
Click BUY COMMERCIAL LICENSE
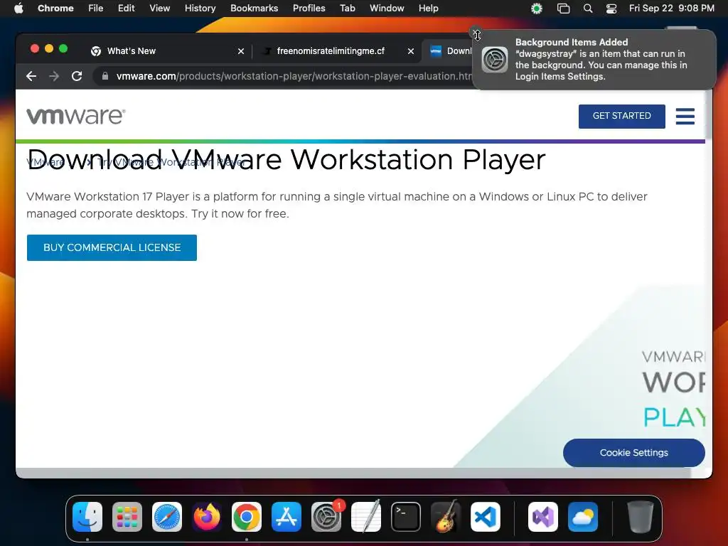112,248
